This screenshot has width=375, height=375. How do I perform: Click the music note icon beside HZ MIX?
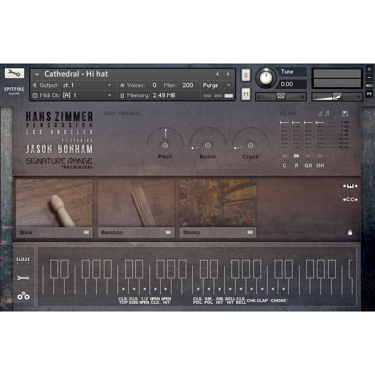click(x=328, y=113)
